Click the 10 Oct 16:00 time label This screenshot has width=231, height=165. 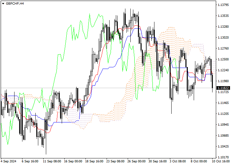(x=221, y=161)
